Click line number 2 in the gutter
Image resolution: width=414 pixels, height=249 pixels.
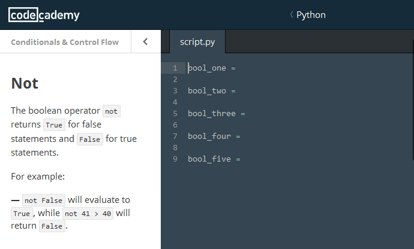click(175, 80)
